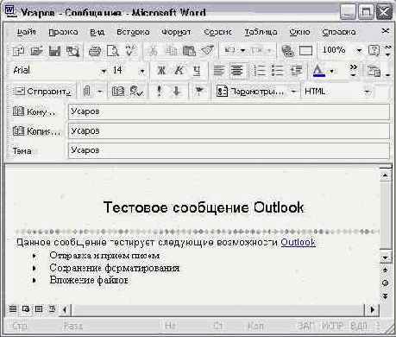Open the Вставка menu
The image size is (396, 337).
coord(133,32)
